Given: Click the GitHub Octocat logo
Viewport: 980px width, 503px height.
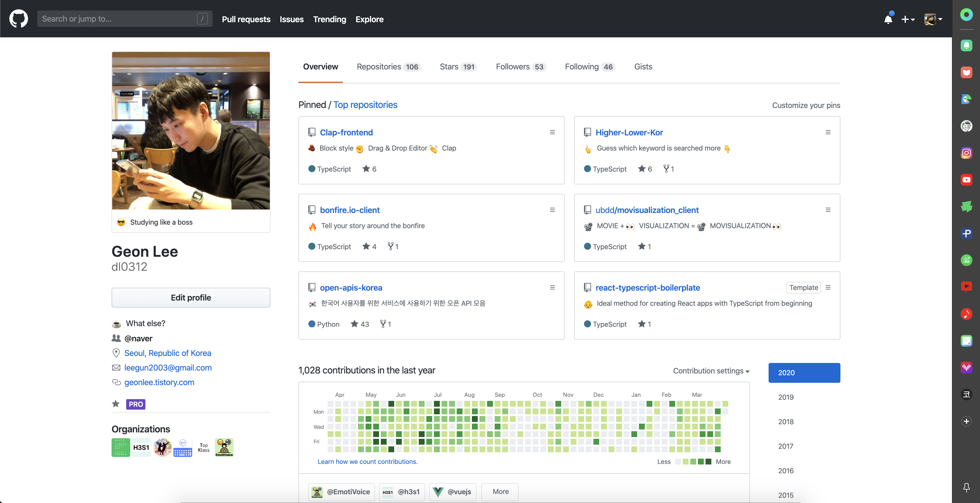Looking at the screenshot, I should [x=18, y=19].
